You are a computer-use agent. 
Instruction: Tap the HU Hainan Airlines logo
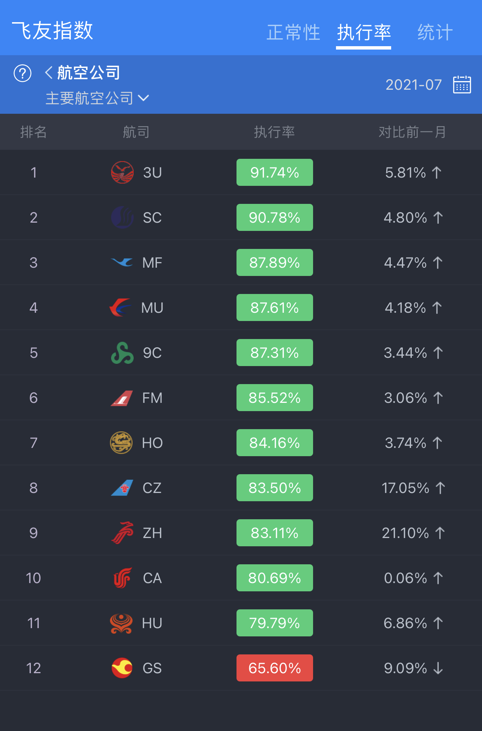pyautogui.click(x=121, y=623)
